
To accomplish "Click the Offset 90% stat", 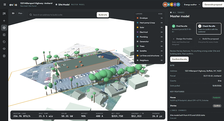I will point(84,115).
